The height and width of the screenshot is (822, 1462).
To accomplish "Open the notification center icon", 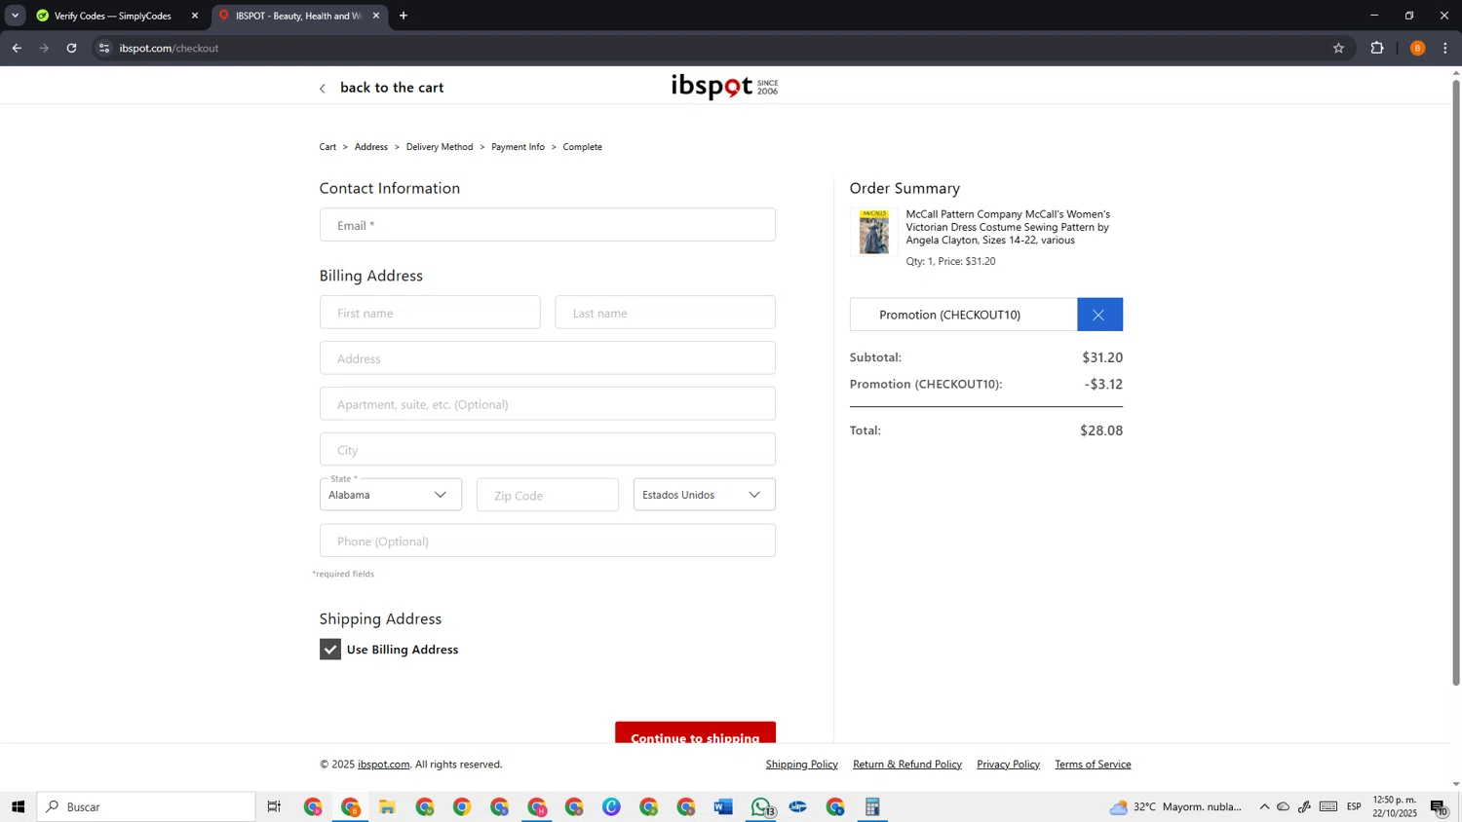I will [1439, 806].
